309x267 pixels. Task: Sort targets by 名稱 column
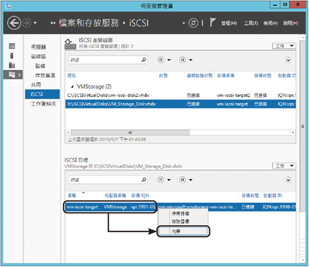[72, 196]
